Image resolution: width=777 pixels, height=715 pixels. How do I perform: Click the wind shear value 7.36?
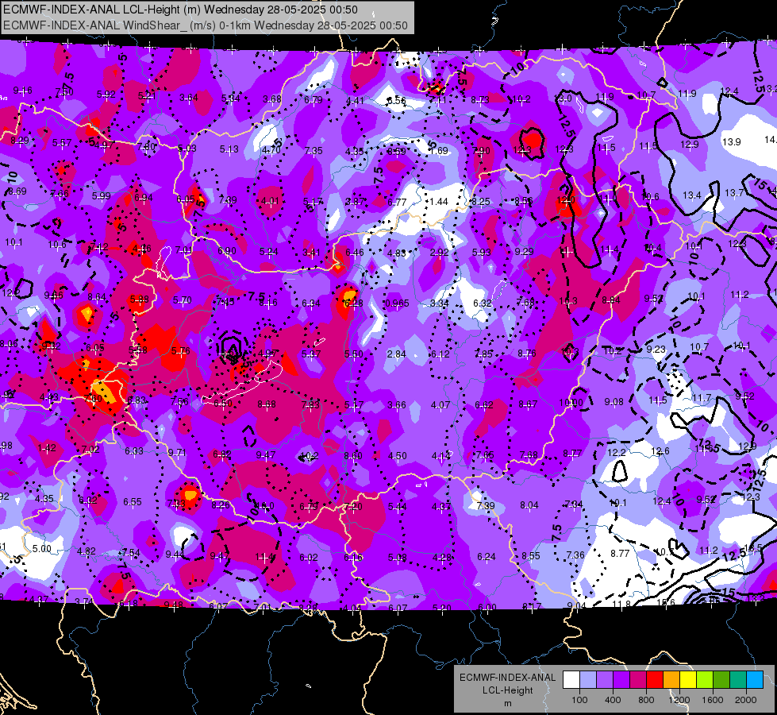575,555
